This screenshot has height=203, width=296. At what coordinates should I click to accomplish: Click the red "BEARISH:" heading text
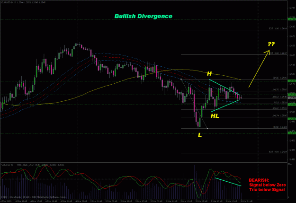pyautogui.click(x=259, y=180)
